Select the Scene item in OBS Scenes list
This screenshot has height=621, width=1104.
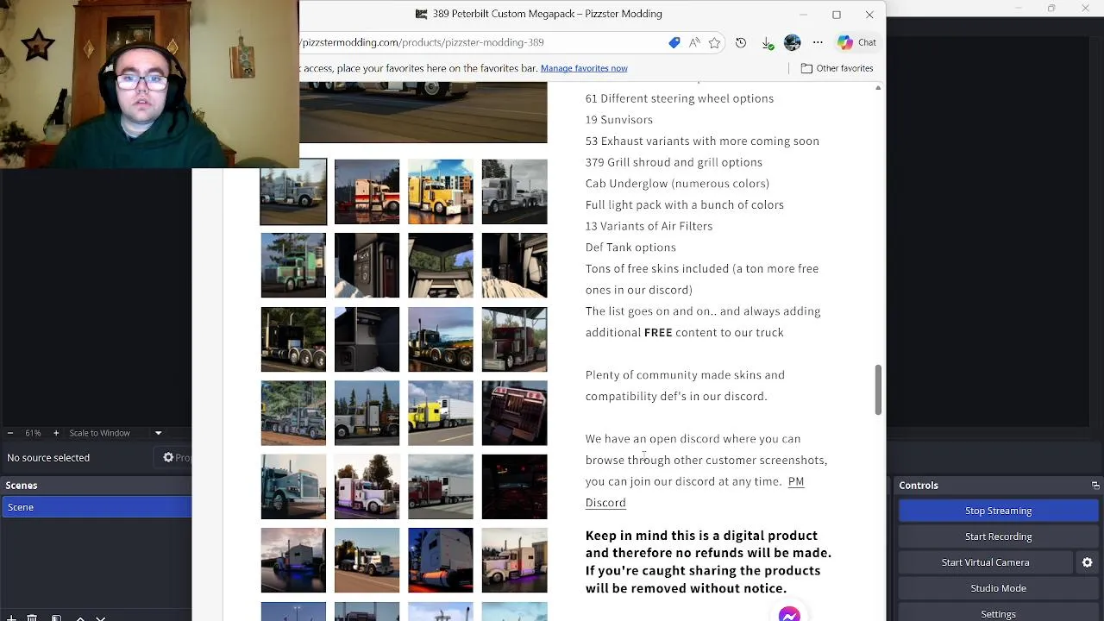click(x=96, y=507)
